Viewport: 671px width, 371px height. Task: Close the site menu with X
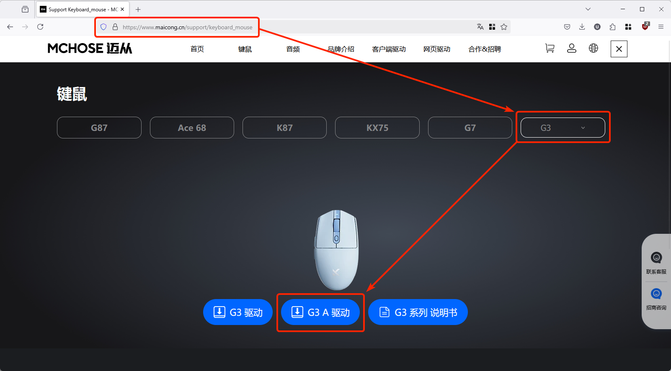tap(619, 49)
